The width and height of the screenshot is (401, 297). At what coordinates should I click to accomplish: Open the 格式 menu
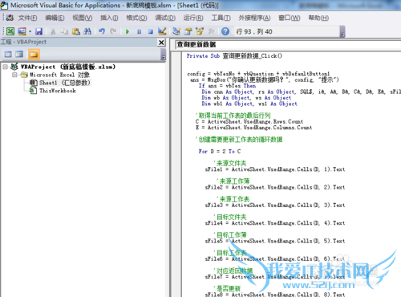pyautogui.click(x=136, y=18)
